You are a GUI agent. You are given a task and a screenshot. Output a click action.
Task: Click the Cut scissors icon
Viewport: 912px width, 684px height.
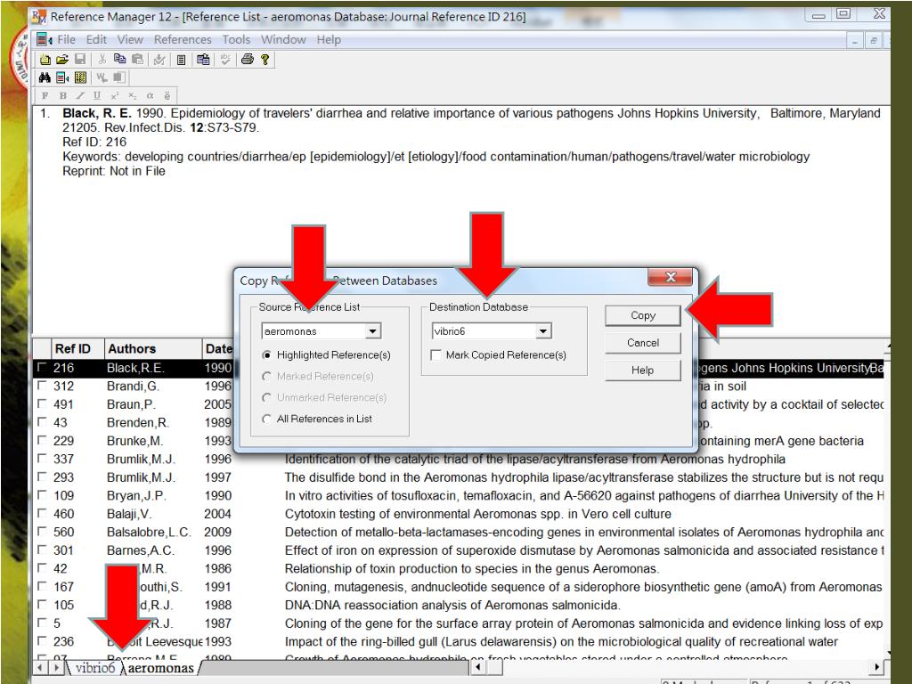102,60
